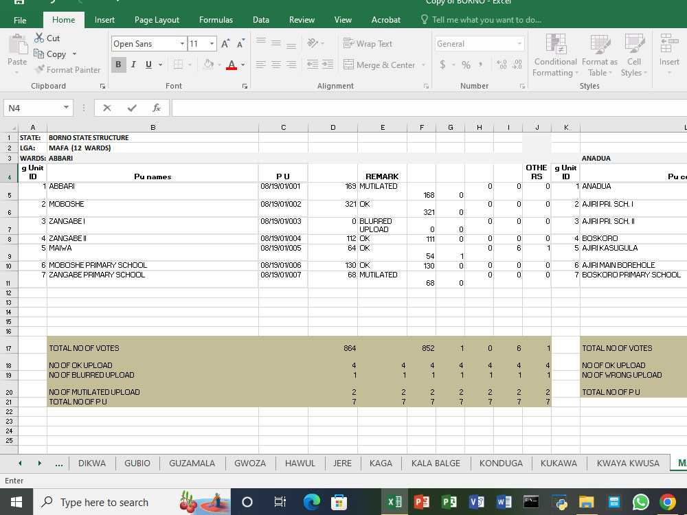
Task: Align cell text left
Action: [x=260, y=65]
